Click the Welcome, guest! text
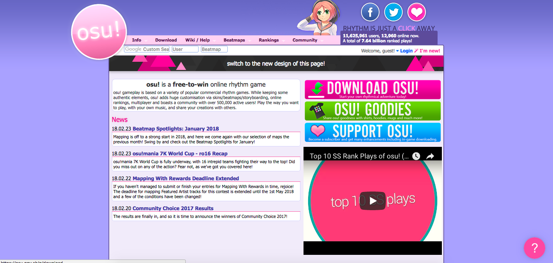 pyautogui.click(x=378, y=51)
